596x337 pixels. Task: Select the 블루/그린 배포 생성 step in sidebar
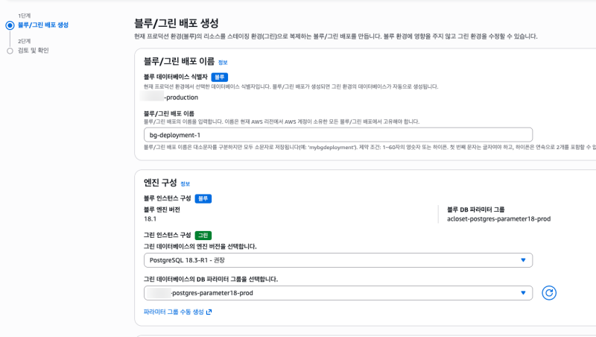point(43,25)
